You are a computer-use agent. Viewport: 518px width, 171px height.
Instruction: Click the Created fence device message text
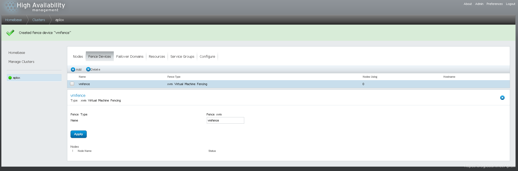[x=45, y=33]
